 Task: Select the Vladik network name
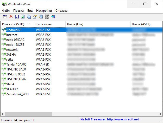[x=10, y=84]
